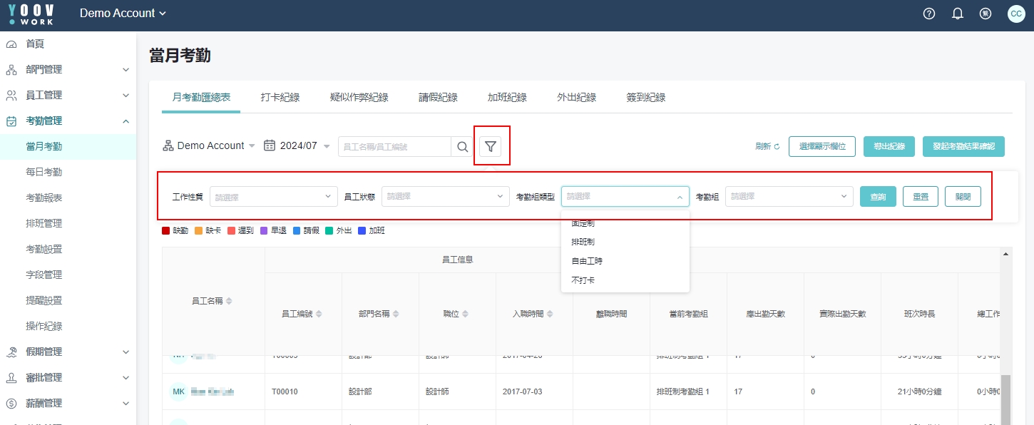This screenshot has width=1034, height=425.
Task: Click the language switch icon in header
Action: pos(986,14)
